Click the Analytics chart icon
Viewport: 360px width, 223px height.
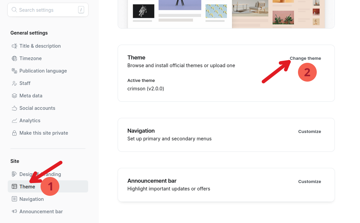coord(14,121)
